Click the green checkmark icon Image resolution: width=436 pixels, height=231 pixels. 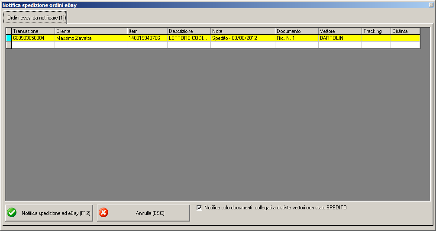pyautogui.click(x=12, y=213)
